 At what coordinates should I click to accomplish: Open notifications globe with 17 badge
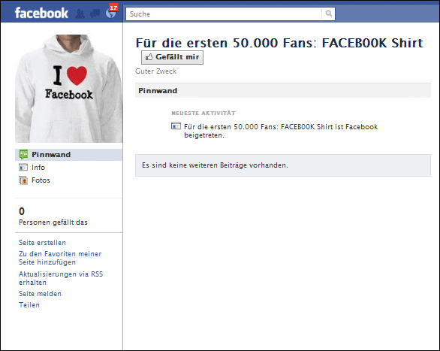pyautogui.click(x=111, y=12)
